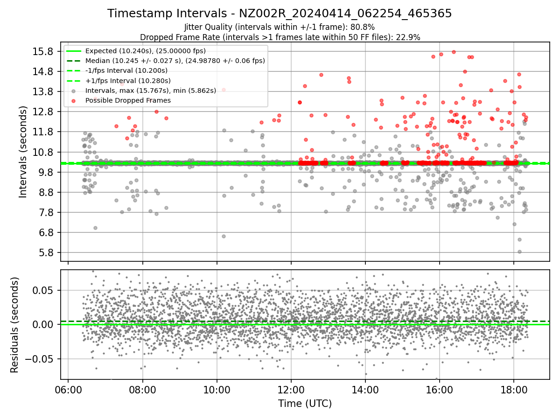Click the x-axis tick label '18:00'

513,389
